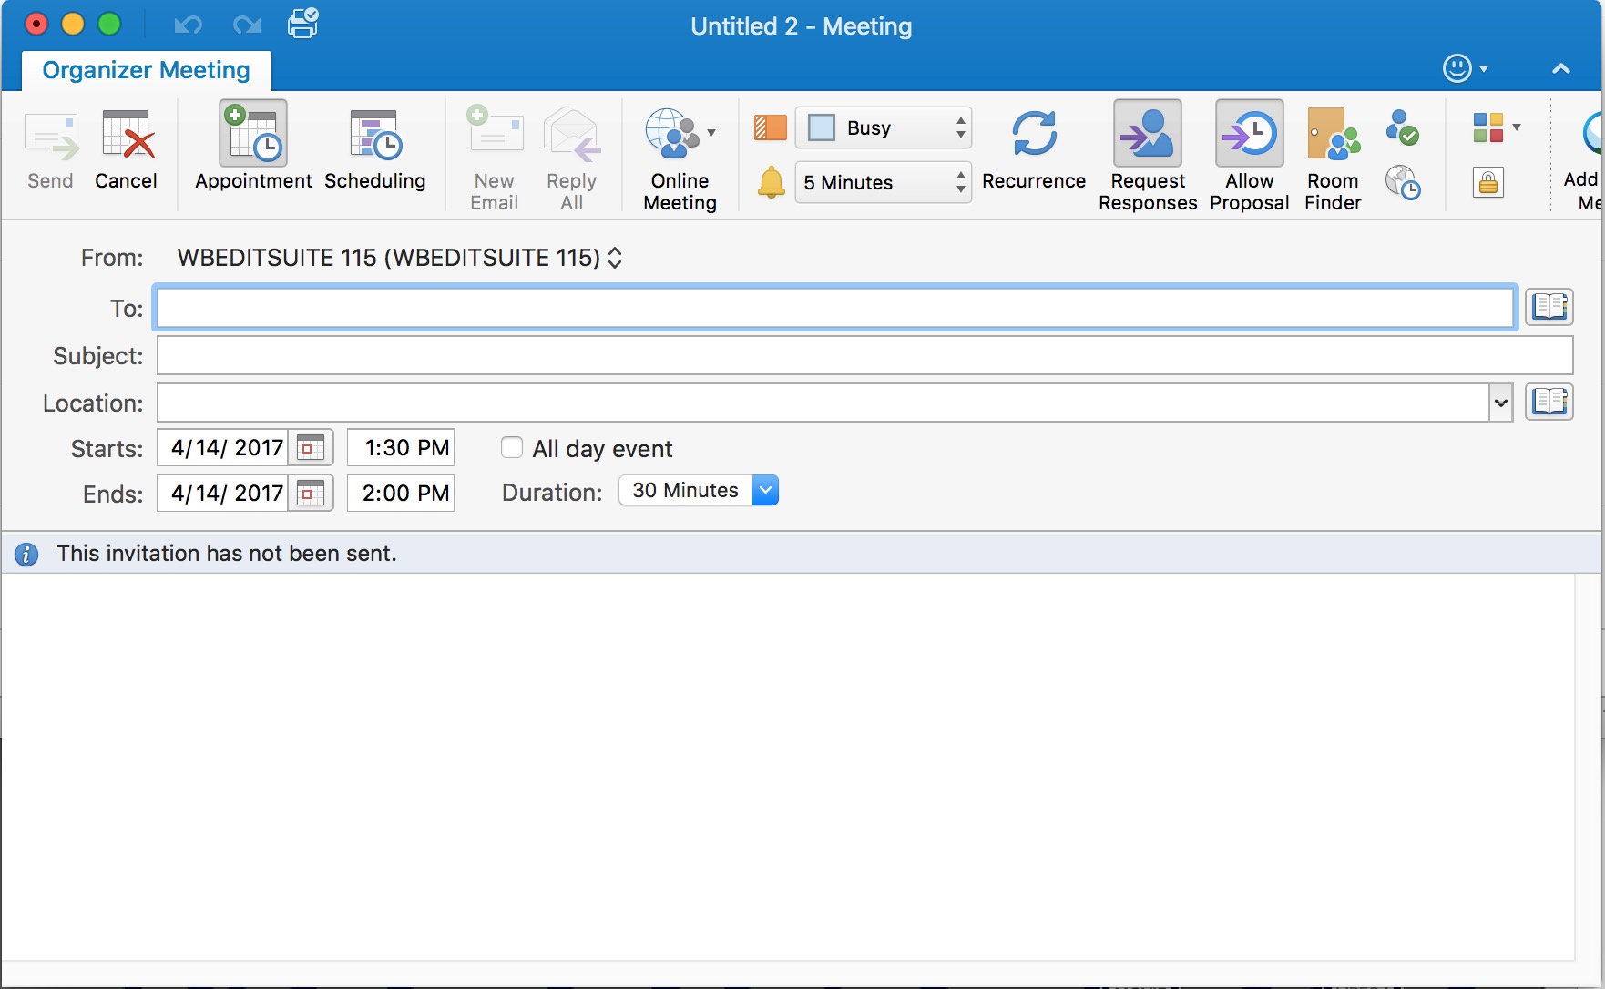Click the print icon in title bar

[302, 25]
